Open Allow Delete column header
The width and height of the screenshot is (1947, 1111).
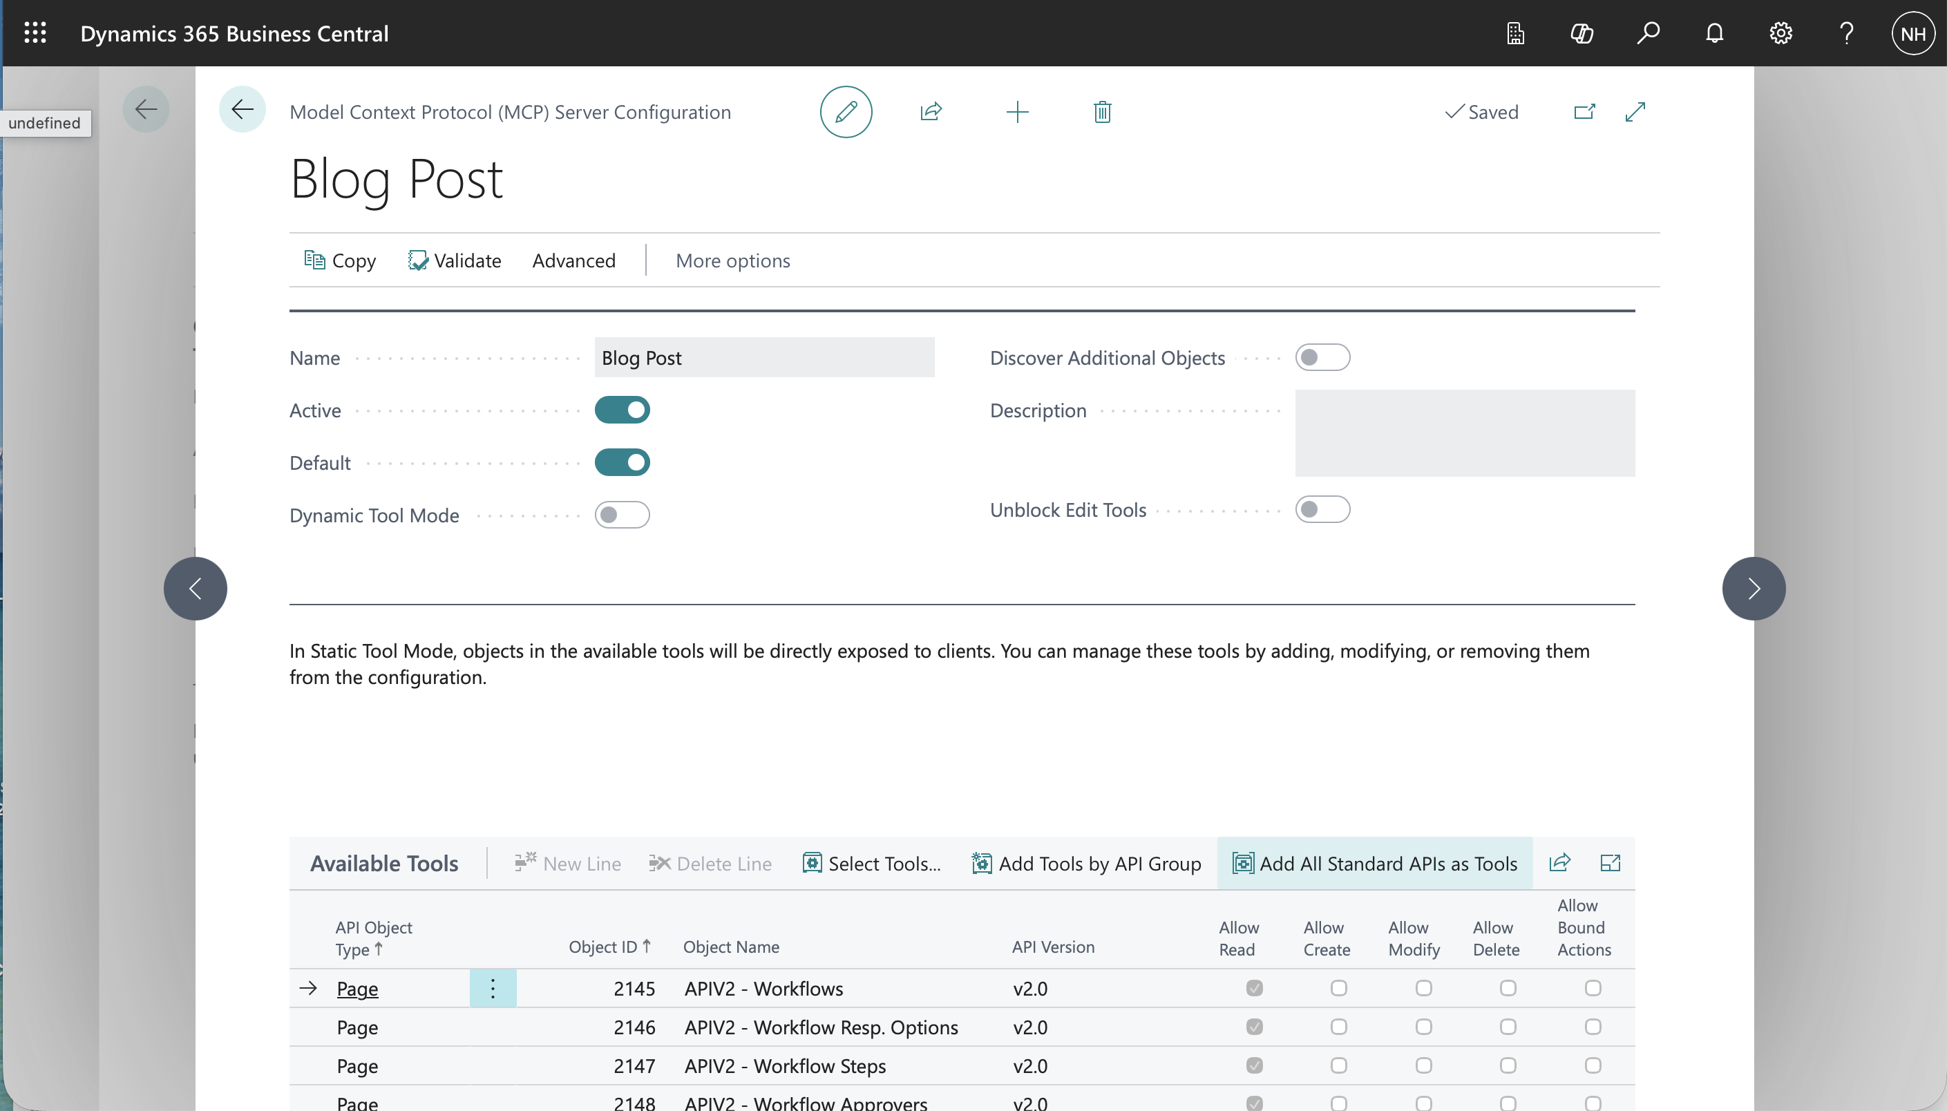point(1495,938)
